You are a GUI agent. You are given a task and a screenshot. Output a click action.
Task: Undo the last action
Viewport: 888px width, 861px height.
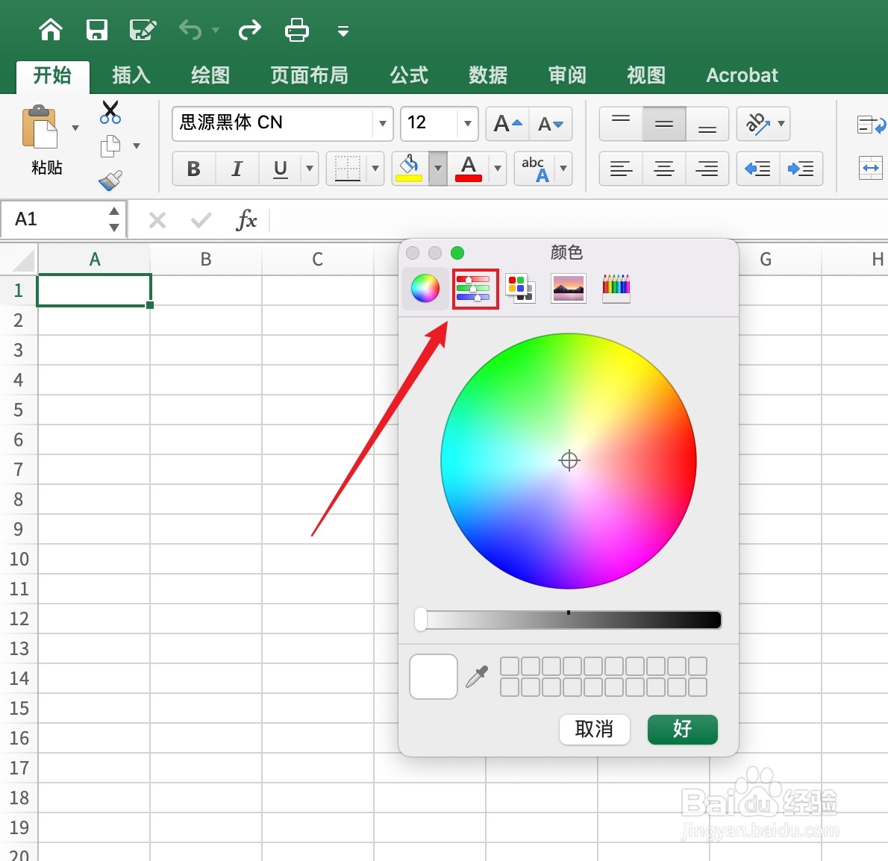[190, 29]
